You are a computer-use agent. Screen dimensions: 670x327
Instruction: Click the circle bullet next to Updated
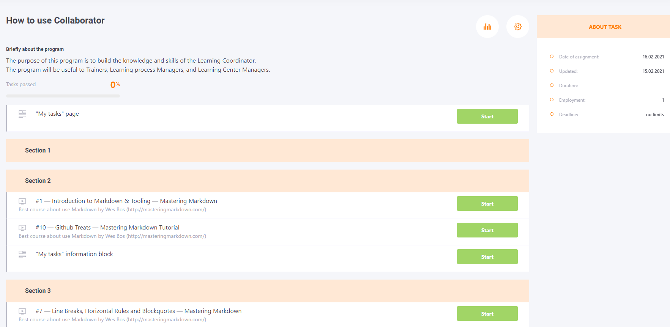(x=552, y=71)
